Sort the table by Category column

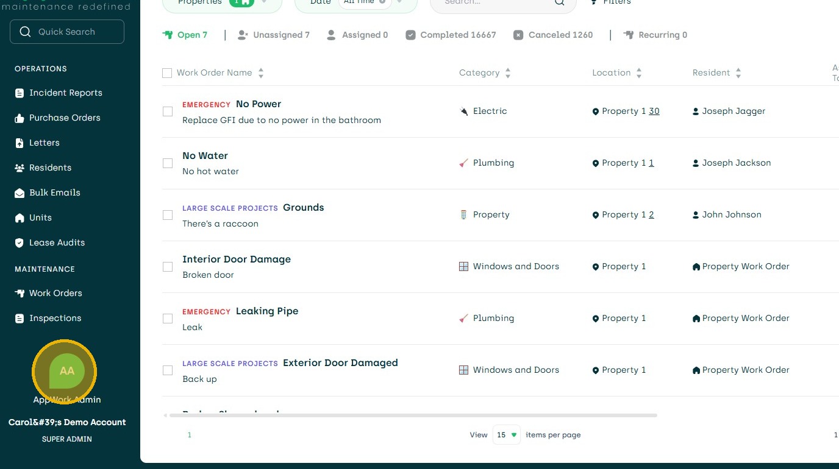tap(508, 73)
